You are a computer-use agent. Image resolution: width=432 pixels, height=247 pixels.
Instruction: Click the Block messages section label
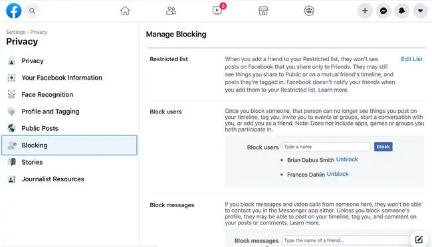coord(172,205)
